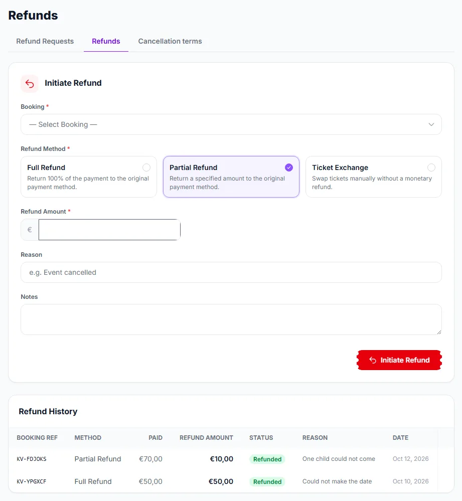Switch to the Refund Requests tab
Screen dimensions: 462x501
point(45,41)
